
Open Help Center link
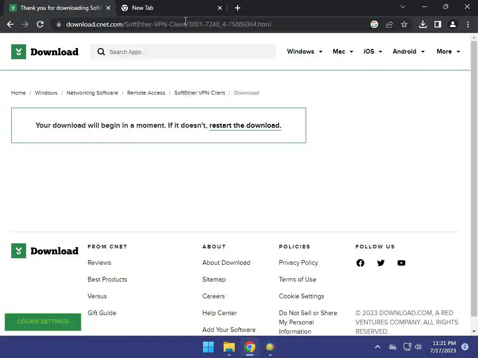tap(219, 313)
